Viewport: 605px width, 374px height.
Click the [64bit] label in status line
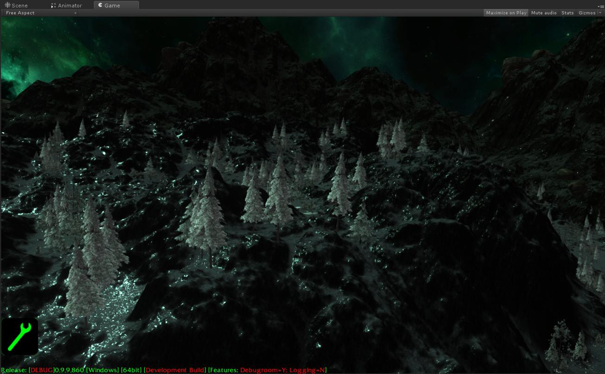[131, 370]
